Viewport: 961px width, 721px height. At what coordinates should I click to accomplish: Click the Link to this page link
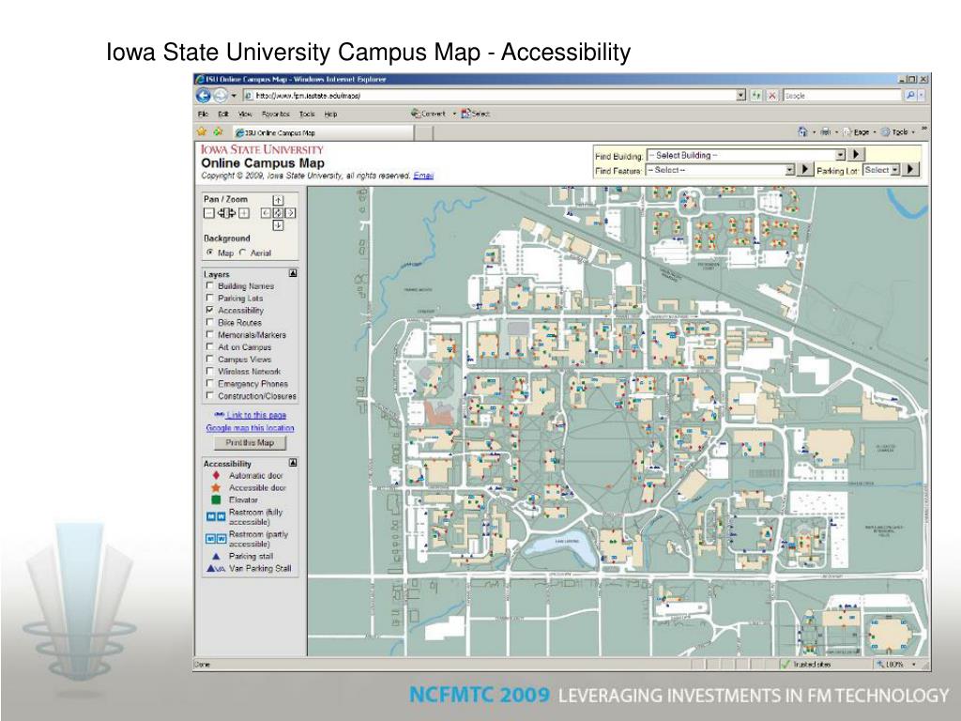[x=256, y=415]
